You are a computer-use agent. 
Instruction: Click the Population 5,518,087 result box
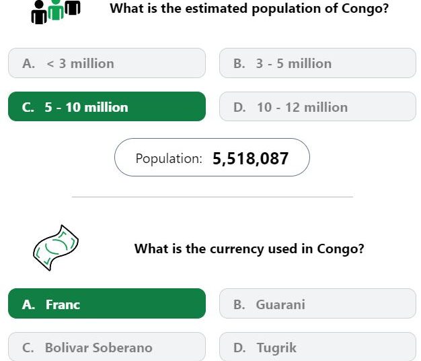(212, 158)
